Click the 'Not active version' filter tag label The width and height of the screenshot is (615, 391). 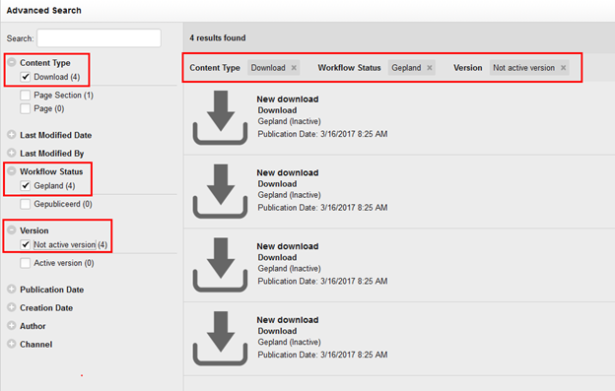pos(524,68)
